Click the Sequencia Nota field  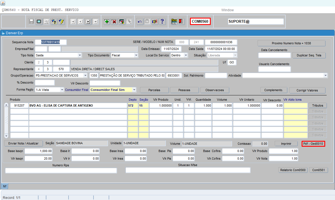pyautogui.click(x=51, y=42)
